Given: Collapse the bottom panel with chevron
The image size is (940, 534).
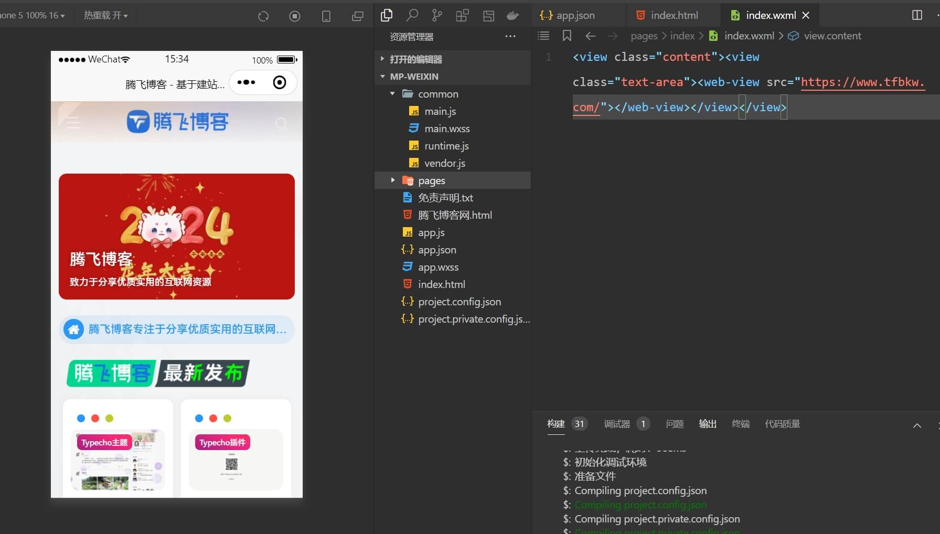Looking at the screenshot, I should pyautogui.click(x=917, y=425).
